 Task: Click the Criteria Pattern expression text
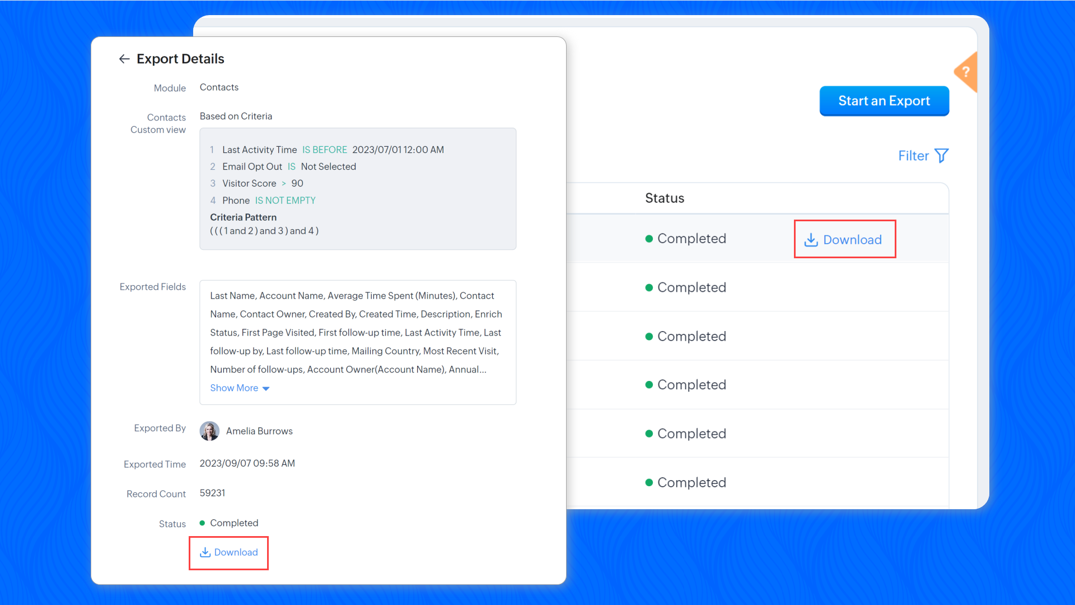tap(264, 231)
